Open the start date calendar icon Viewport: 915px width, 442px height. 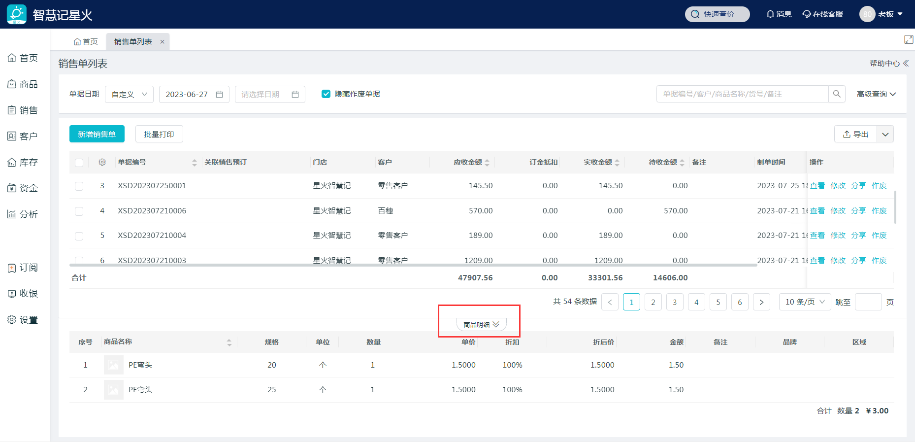point(220,95)
